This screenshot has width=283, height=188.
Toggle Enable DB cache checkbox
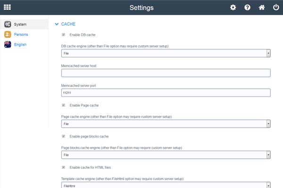click(x=64, y=35)
